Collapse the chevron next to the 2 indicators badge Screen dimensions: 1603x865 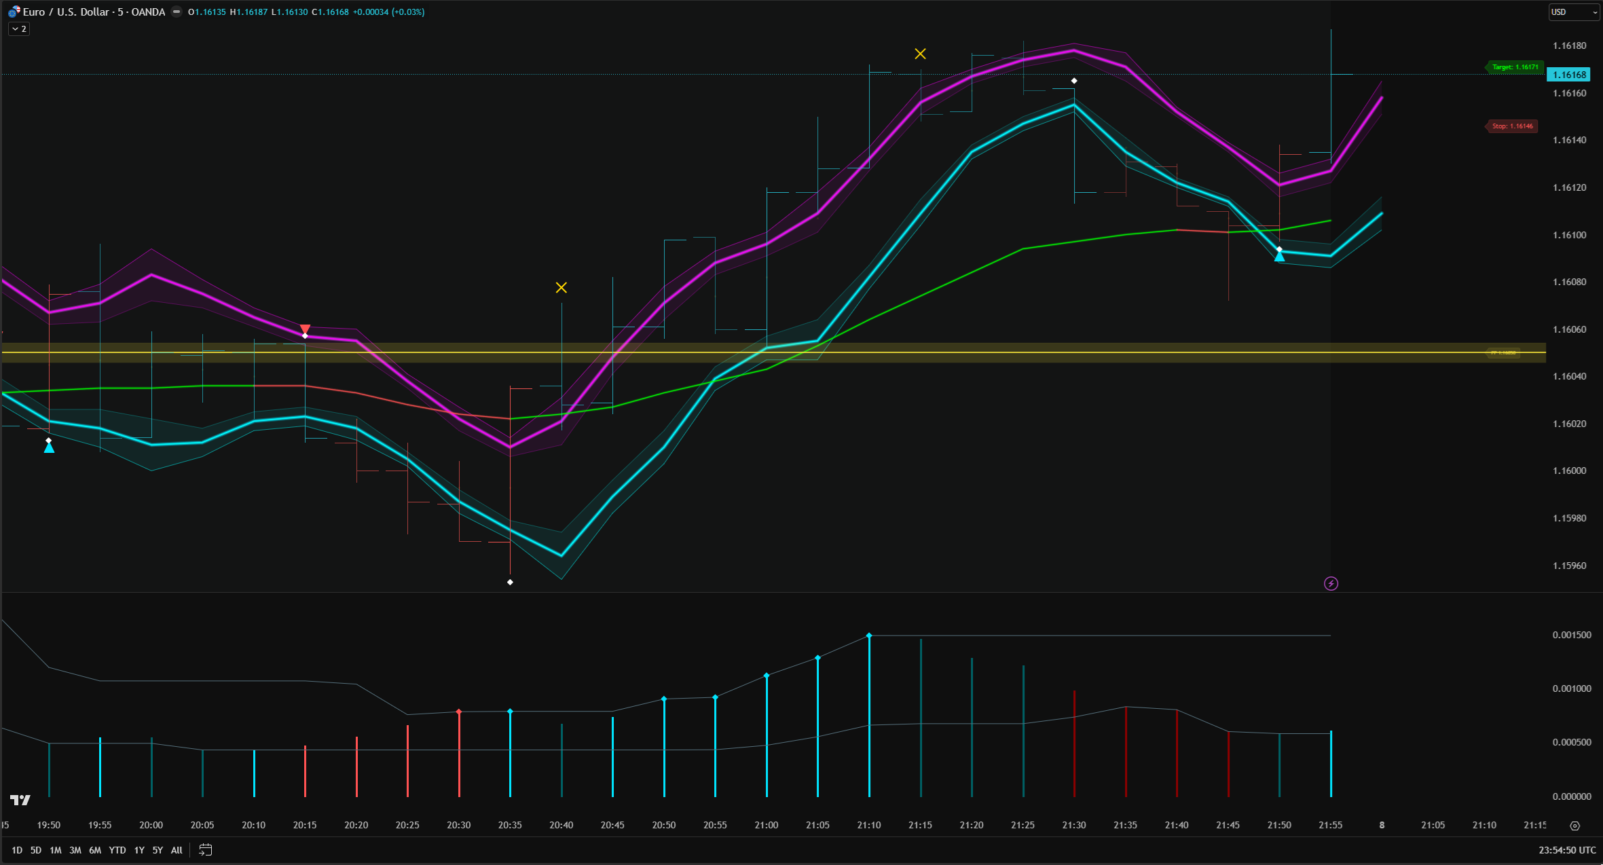click(x=14, y=29)
